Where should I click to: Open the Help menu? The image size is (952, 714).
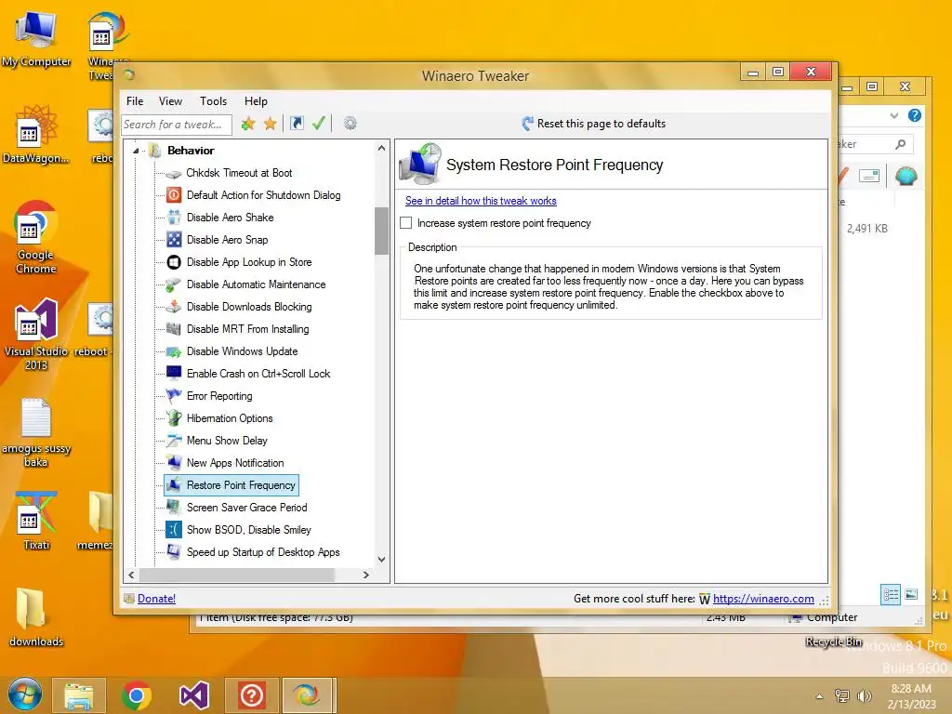click(256, 101)
